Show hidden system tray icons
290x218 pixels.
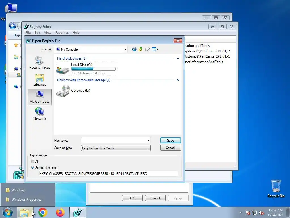(241, 213)
